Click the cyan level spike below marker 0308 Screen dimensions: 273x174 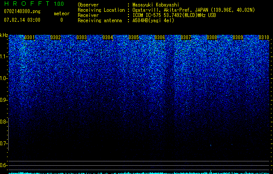coord(211,172)
